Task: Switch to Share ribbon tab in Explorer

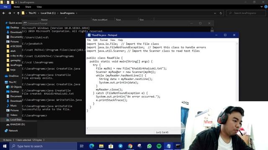Action: click(28, 7)
